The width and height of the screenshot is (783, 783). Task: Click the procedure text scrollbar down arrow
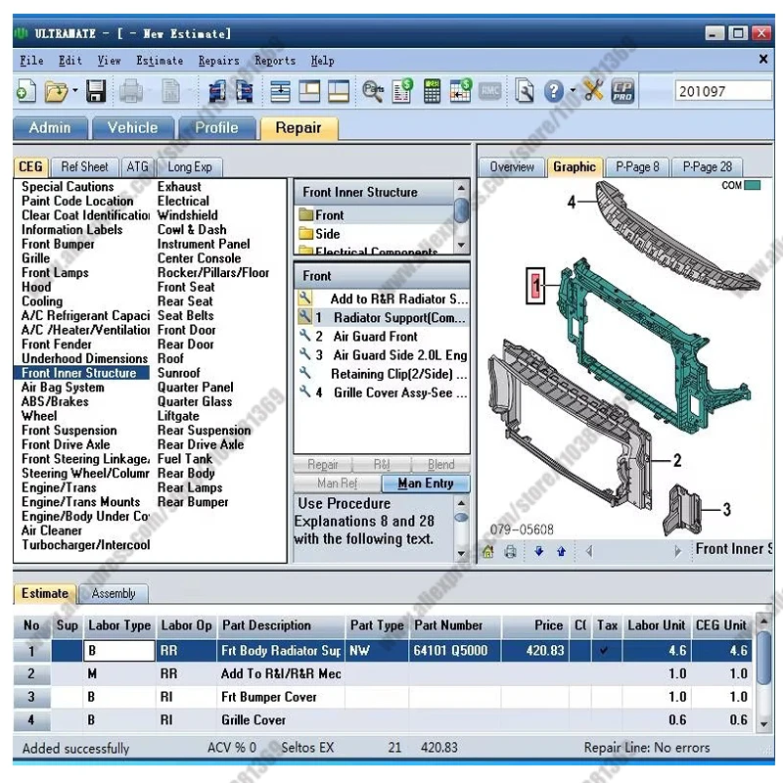(x=461, y=553)
